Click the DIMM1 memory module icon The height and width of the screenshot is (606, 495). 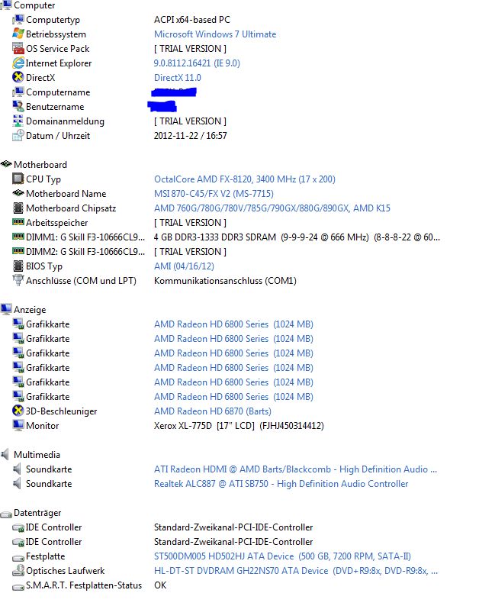pos(18,236)
